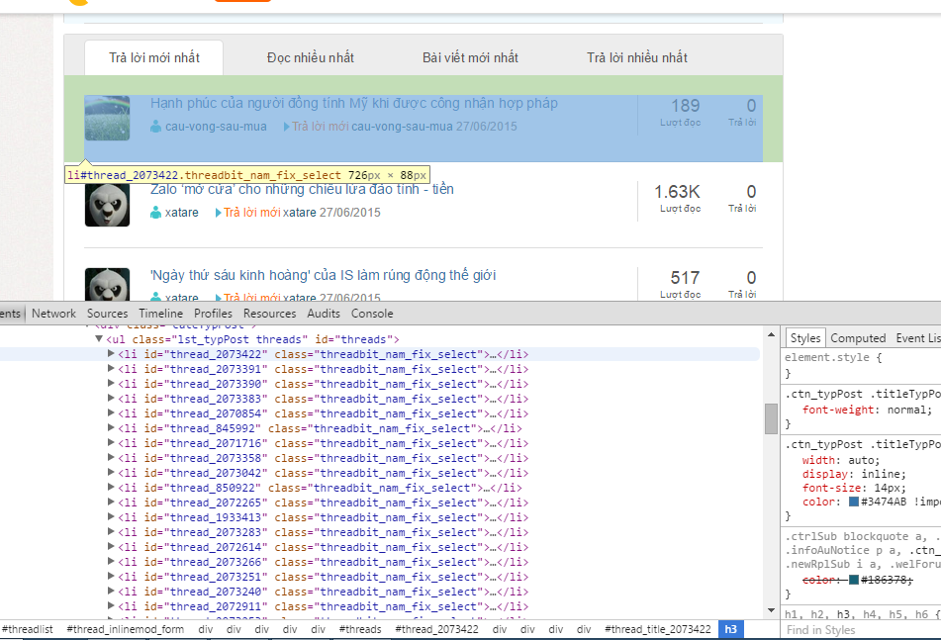Expand the li thread_845992 node
This screenshot has height=640, width=941.
tap(111, 428)
